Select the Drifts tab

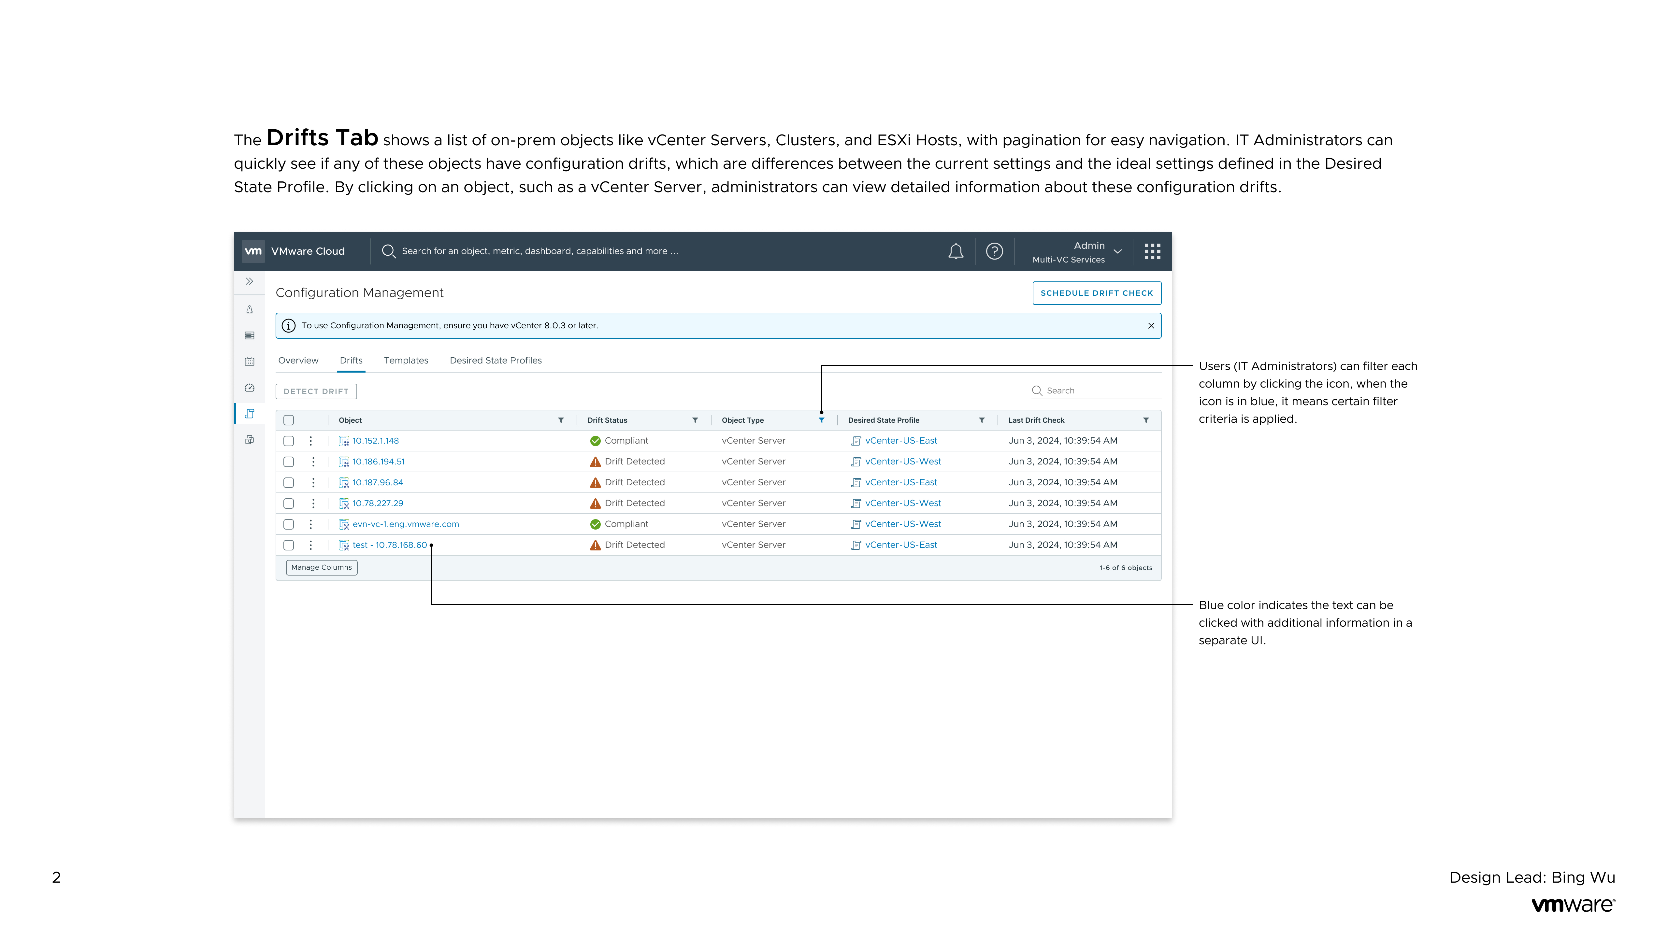pyautogui.click(x=351, y=361)
